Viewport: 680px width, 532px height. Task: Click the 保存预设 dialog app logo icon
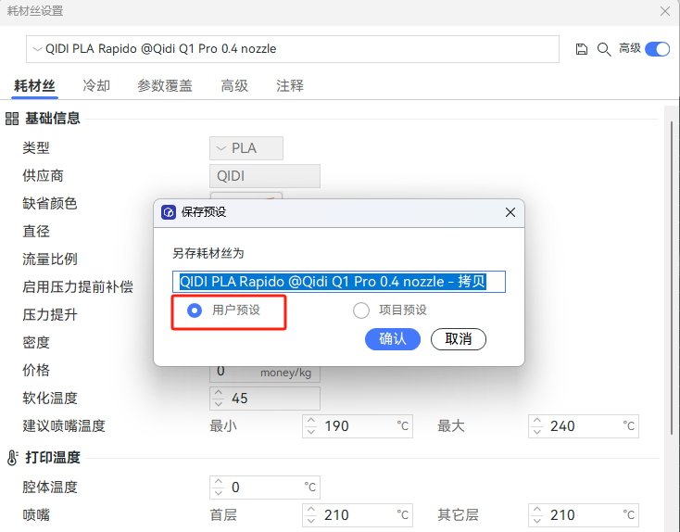[x=169, y=212]
